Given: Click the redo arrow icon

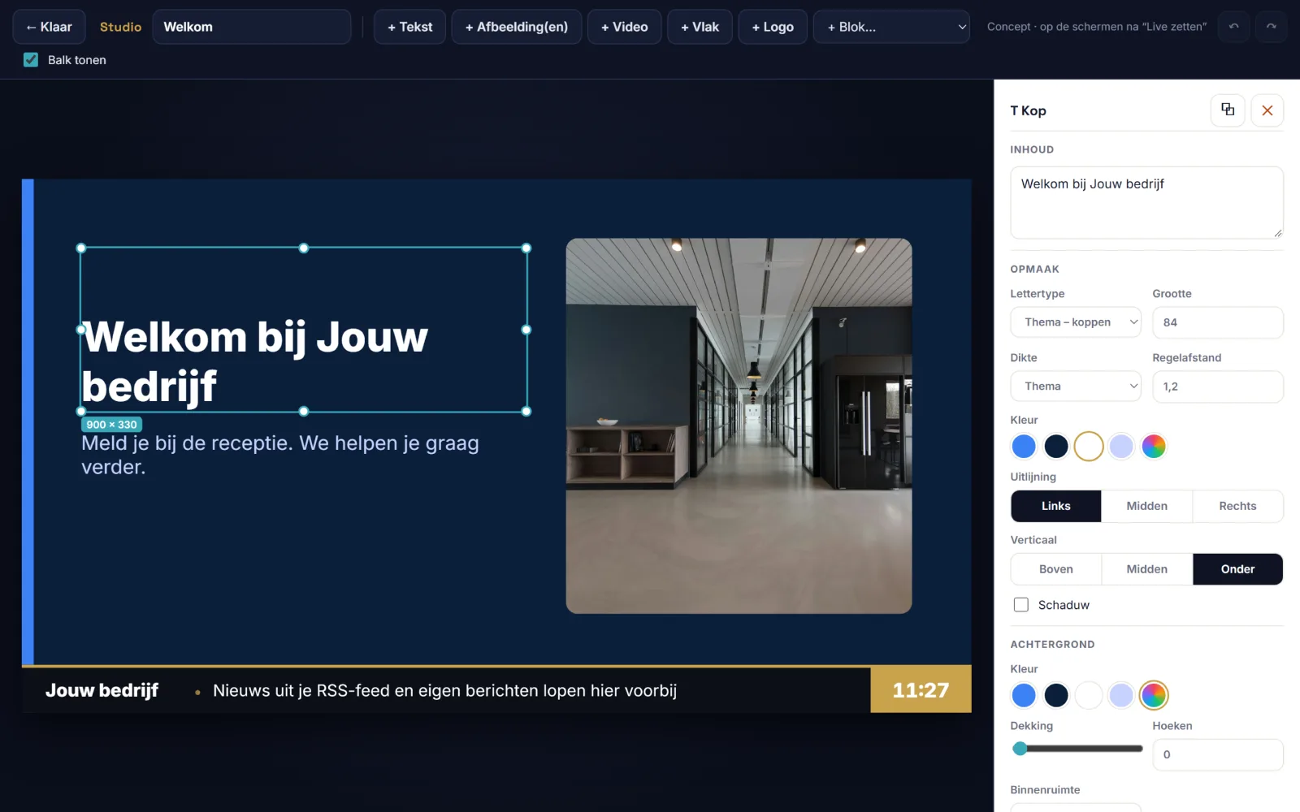Looking at the screenshot, I should (1272, 27).
